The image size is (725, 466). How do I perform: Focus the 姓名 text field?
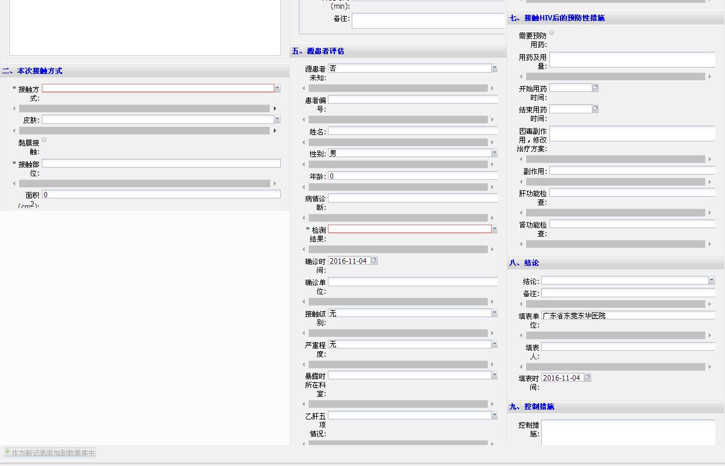click(413, 131)
